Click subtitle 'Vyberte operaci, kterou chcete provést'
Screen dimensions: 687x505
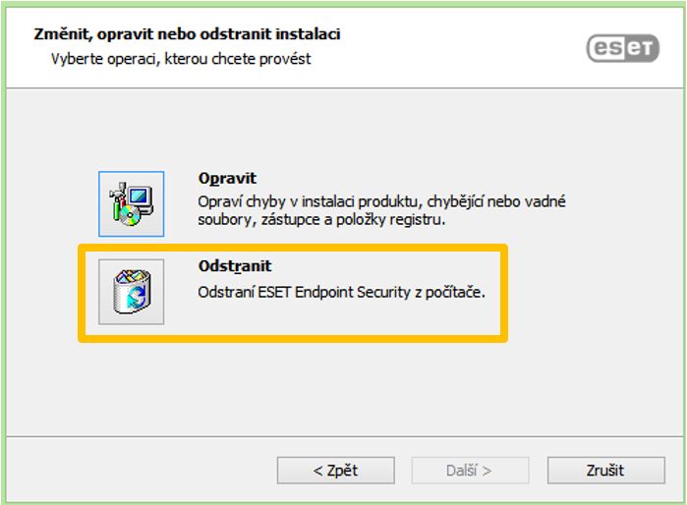pyautogui.click(x=181, y=59)
